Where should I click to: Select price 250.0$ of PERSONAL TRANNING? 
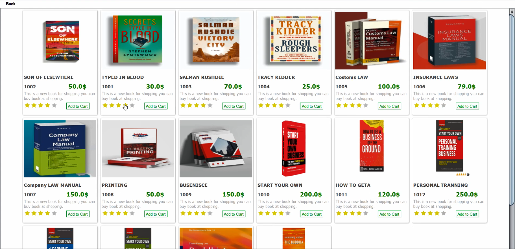click(x=467, y=195)
